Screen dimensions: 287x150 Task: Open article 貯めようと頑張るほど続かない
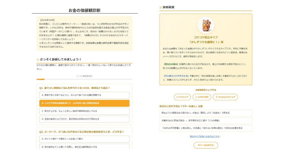tap(206, 113)
